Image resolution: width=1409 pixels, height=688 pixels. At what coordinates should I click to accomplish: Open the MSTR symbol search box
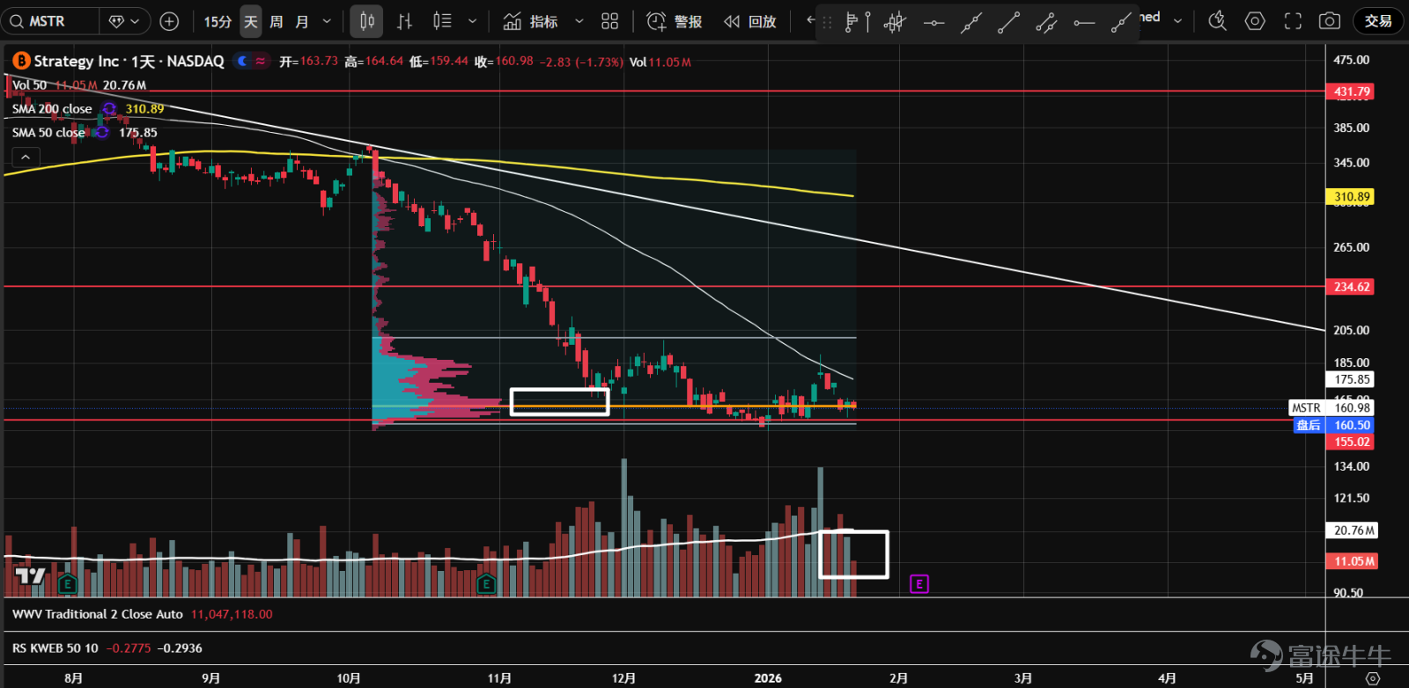[x=49, y=21]
